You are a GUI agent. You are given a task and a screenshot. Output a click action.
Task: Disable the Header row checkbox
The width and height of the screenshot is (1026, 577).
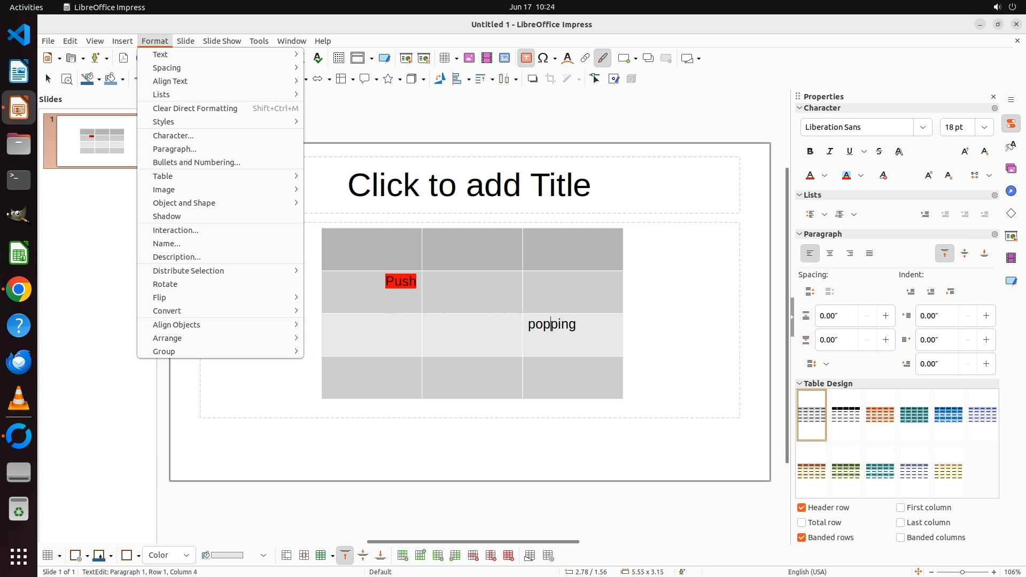pyautogui.click(x=802, y=508)
